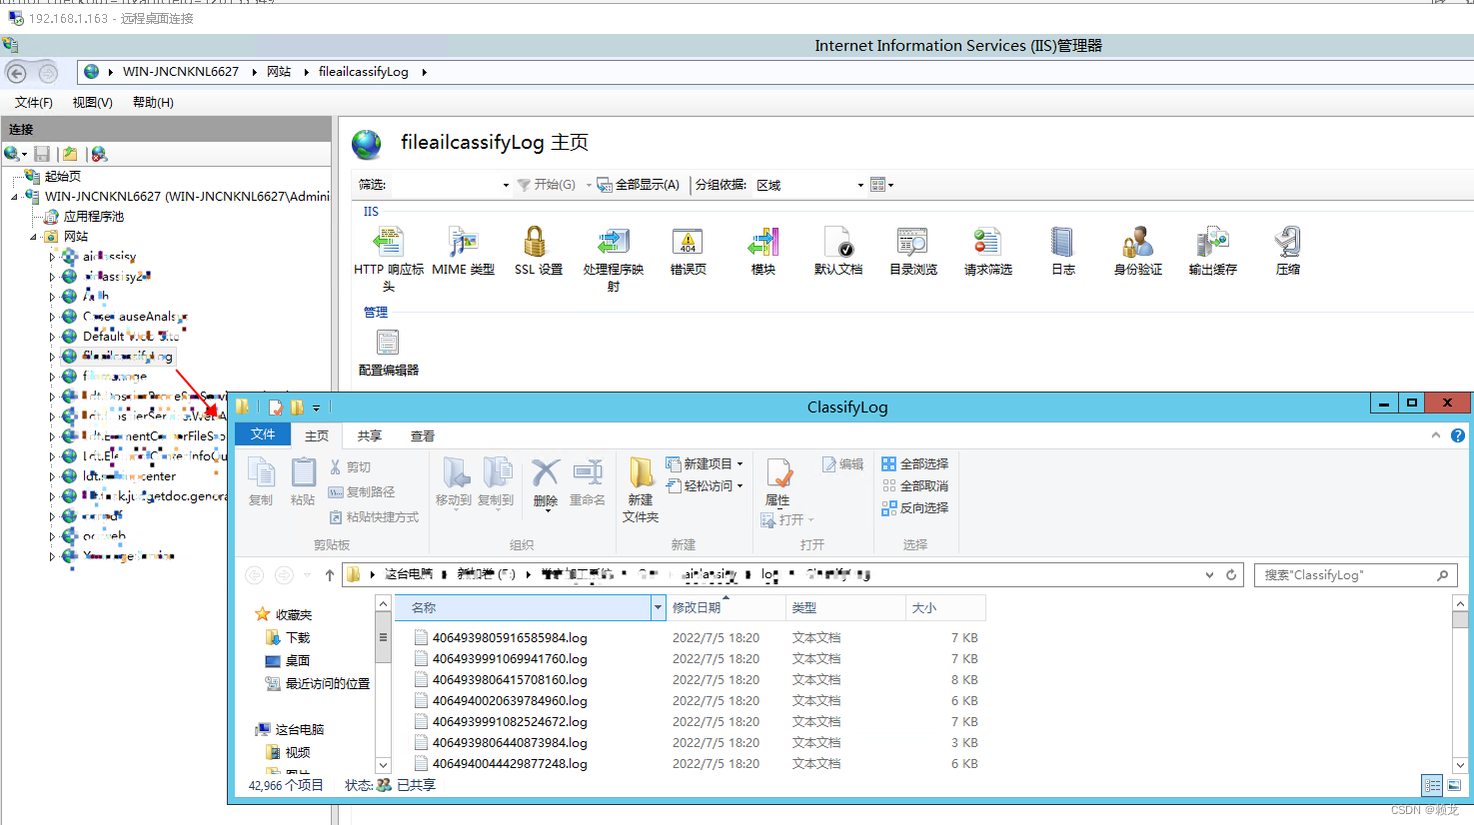This screenshot has height=825, width=1474.
Task: Click 全部取消 in ribbon
Action: (x=915, y=486)
